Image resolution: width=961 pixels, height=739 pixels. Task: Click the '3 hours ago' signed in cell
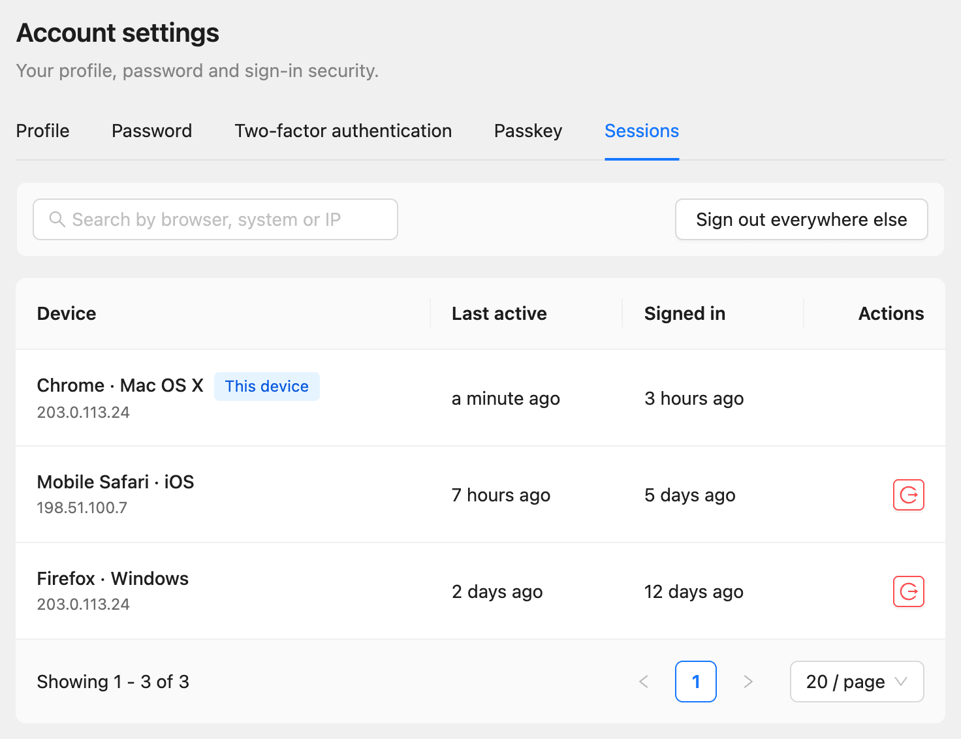(694, 398)
